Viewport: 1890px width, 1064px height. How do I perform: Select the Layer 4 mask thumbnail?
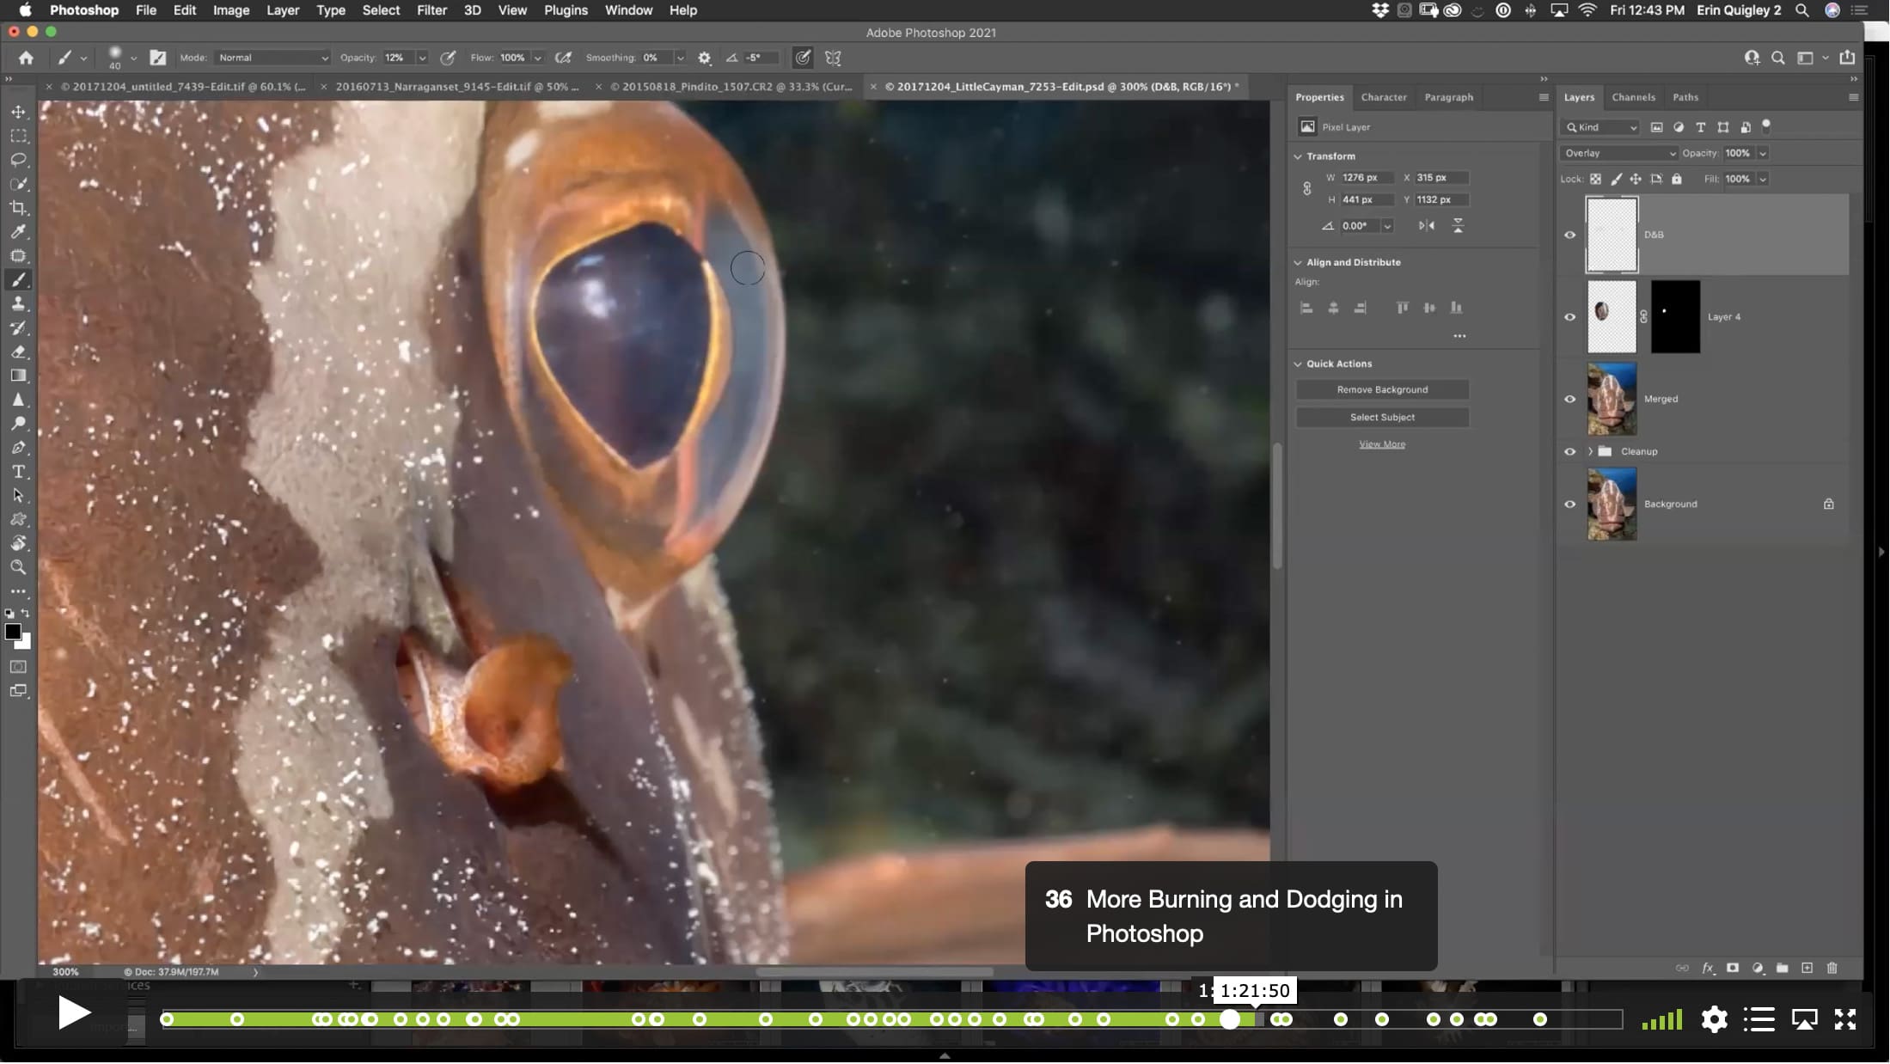[1674, 317]
